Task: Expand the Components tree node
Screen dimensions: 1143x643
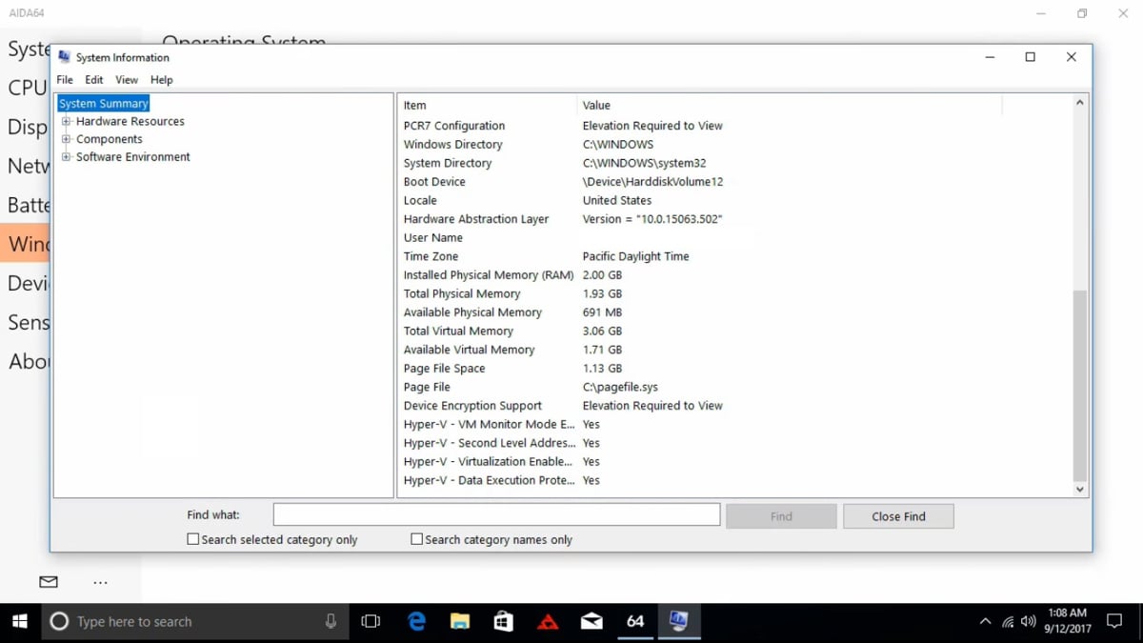Action: 67,138
